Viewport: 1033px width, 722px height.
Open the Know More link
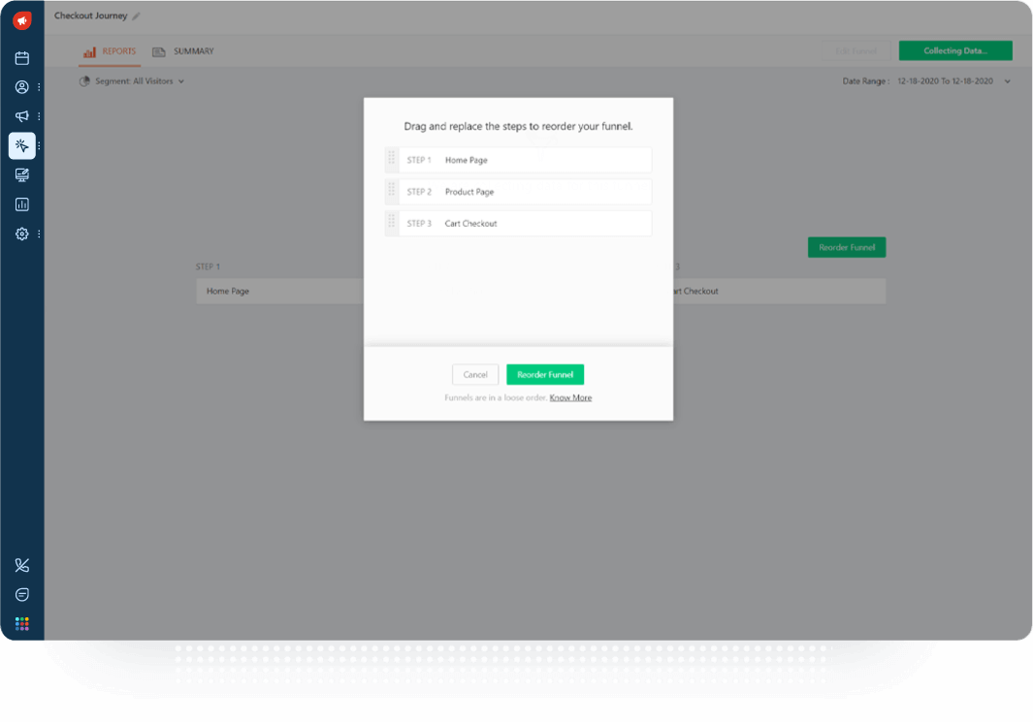(x=570, y=397)
